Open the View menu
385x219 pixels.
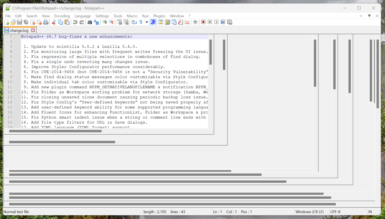(46, 16)
